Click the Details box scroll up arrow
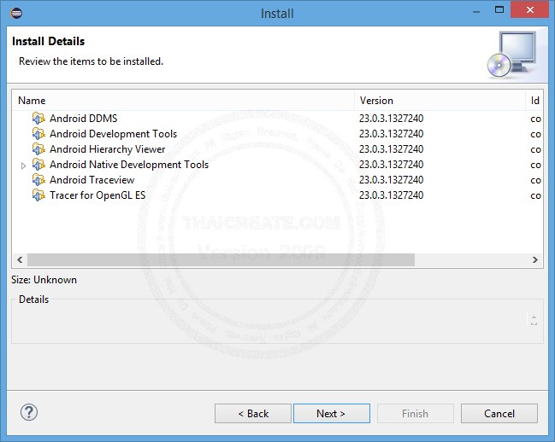The width and height of the screenshot is (555, 442). click(x=534, y=317)
